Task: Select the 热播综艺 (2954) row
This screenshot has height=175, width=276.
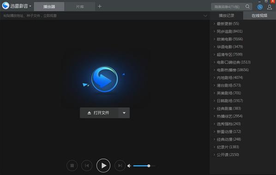Action: pyautogui.click(x=243, y=116)
